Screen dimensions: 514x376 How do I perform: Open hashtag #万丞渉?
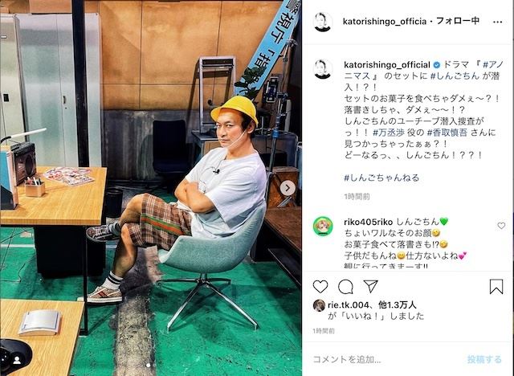tap(389, 133)
